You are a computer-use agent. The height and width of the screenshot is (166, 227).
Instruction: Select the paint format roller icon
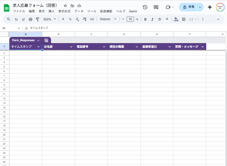(37, 19)
